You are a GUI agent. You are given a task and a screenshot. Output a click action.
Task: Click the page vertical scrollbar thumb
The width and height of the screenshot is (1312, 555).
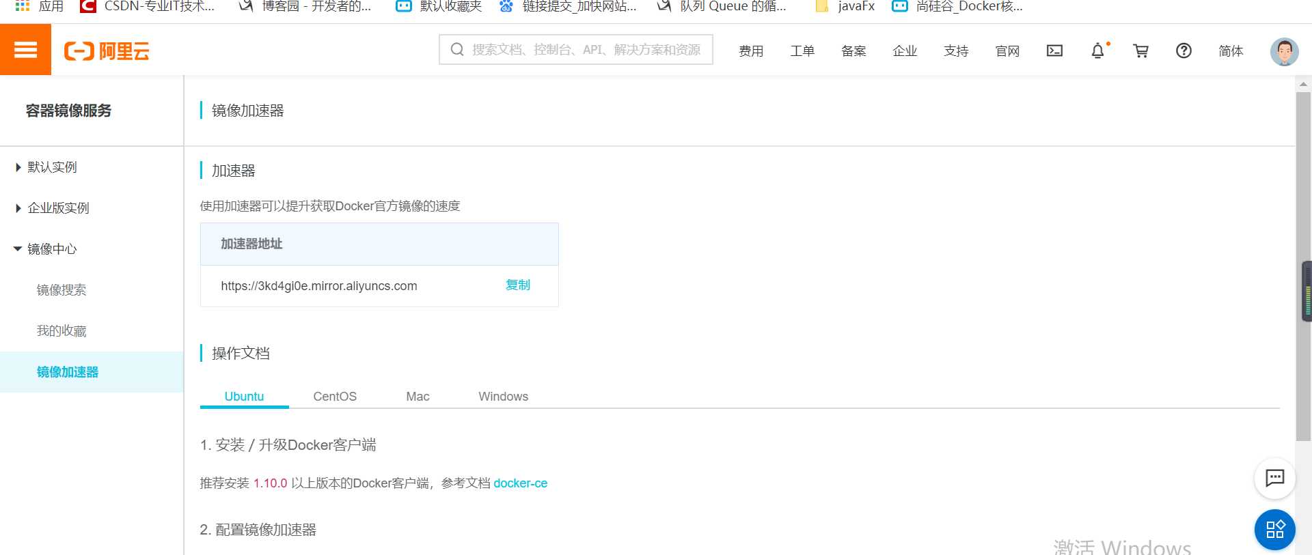click(x=1303, y=266)
